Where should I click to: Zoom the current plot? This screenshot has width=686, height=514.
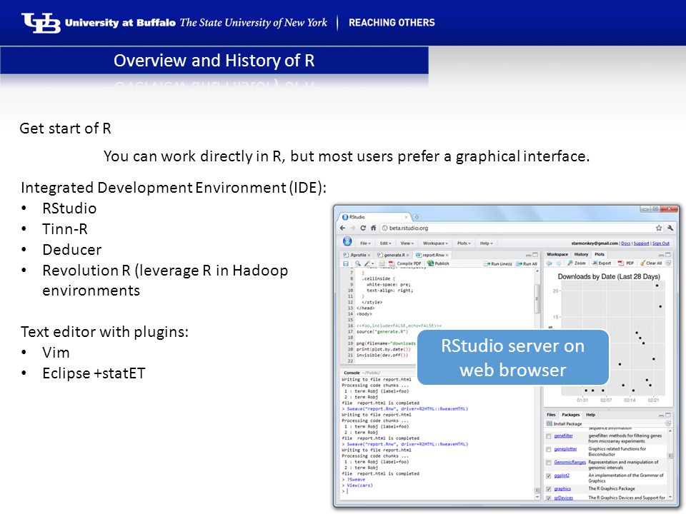[577, 263]
